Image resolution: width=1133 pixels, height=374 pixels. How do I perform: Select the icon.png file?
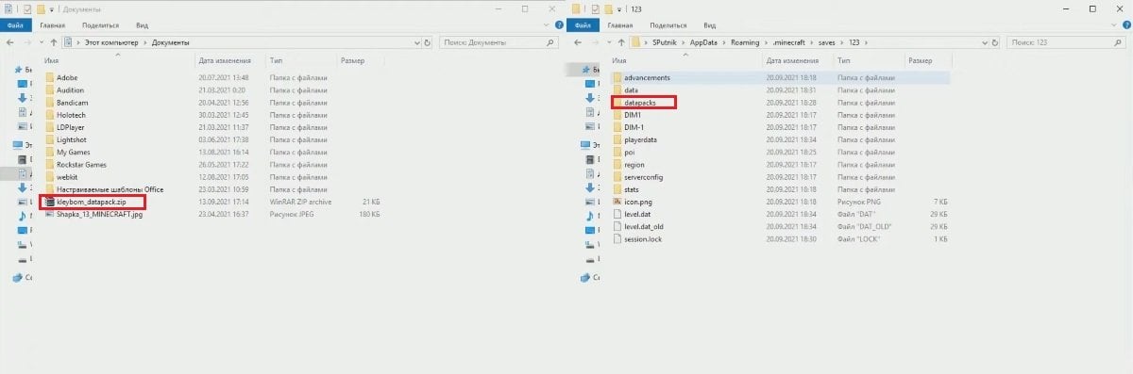pos(632,202)
